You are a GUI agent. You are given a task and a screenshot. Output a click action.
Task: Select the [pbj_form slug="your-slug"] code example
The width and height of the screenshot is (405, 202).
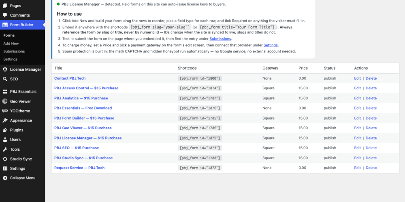160,27
